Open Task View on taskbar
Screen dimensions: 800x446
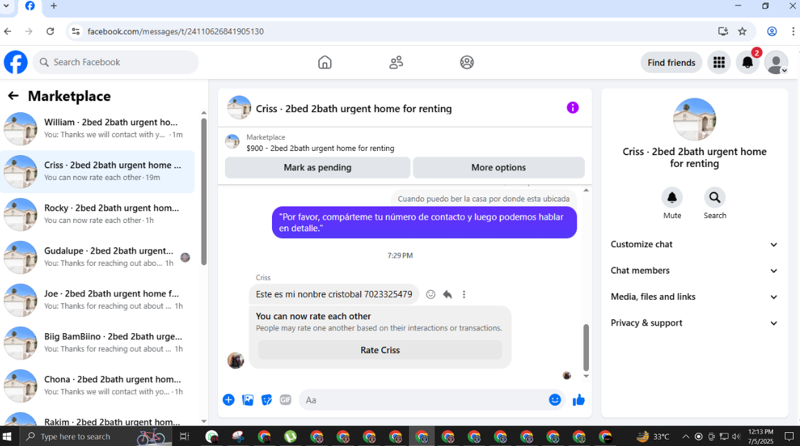click(x=184, y=436)
